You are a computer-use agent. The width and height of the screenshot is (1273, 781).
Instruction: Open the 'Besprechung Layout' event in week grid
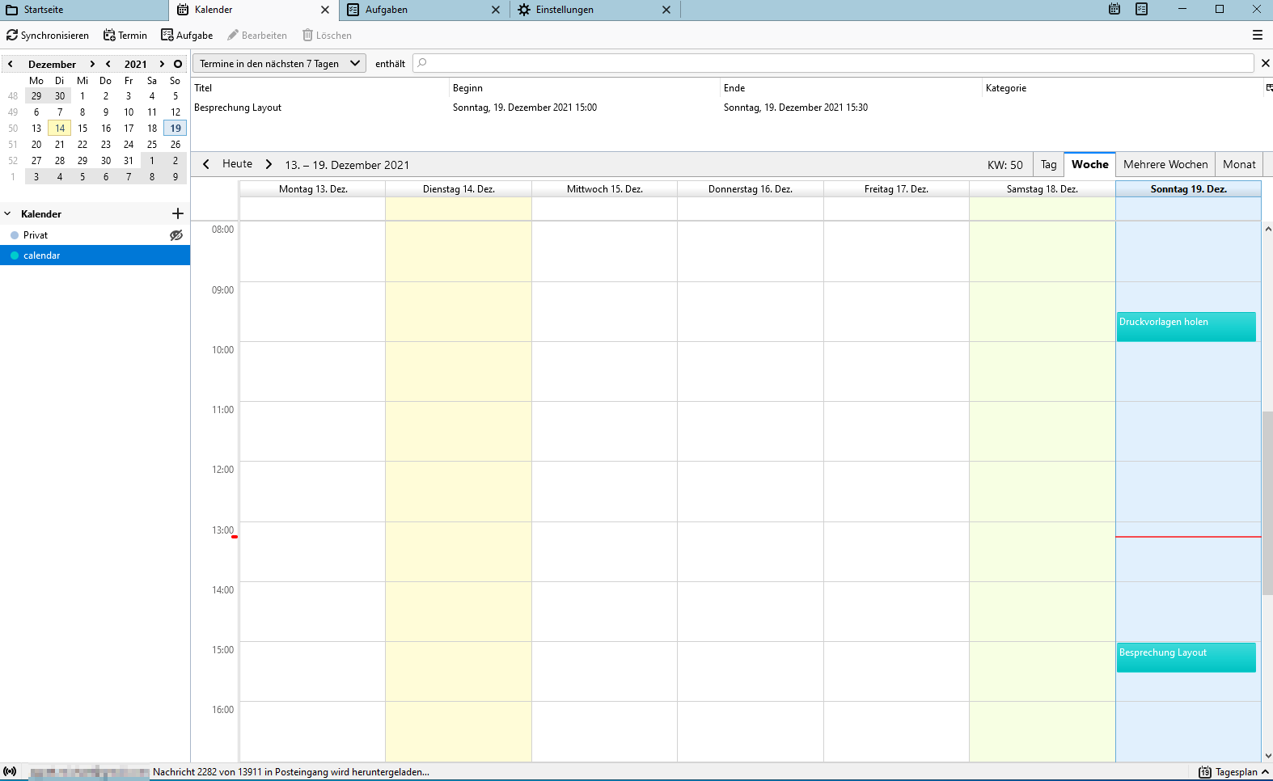click(1186, 657)
